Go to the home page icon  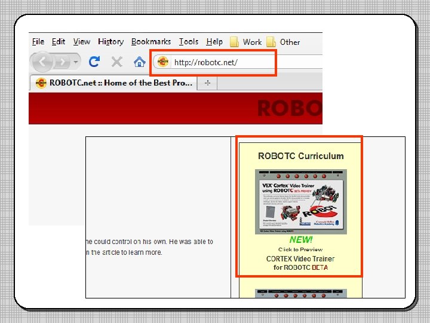click(x=139, y=62)
